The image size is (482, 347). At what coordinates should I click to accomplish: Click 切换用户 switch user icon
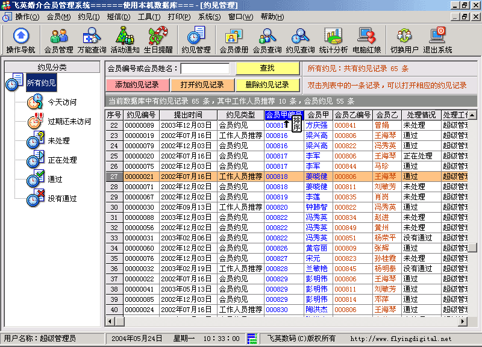tap(404, 40)
